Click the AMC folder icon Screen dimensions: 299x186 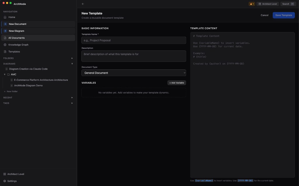point(8,74)
